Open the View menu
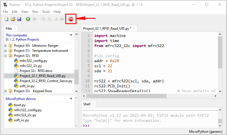The height and width of the screenshot is (135, 227). 25,12
